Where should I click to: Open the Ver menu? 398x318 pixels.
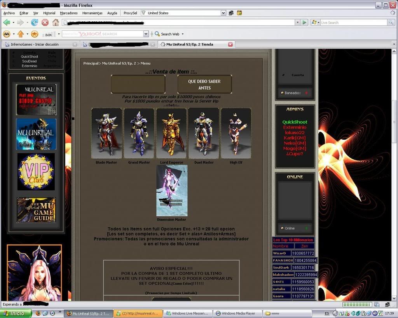click(36, 13)
